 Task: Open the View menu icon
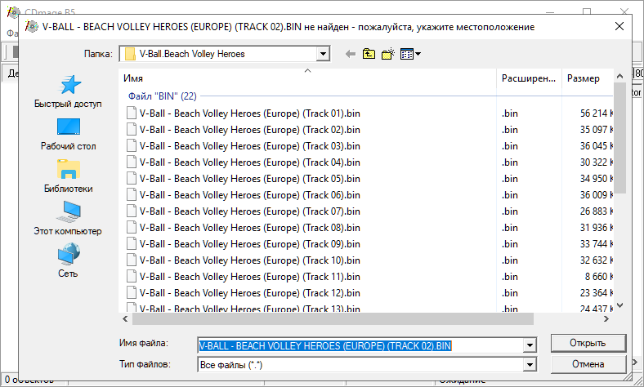(x=410, y=54)
